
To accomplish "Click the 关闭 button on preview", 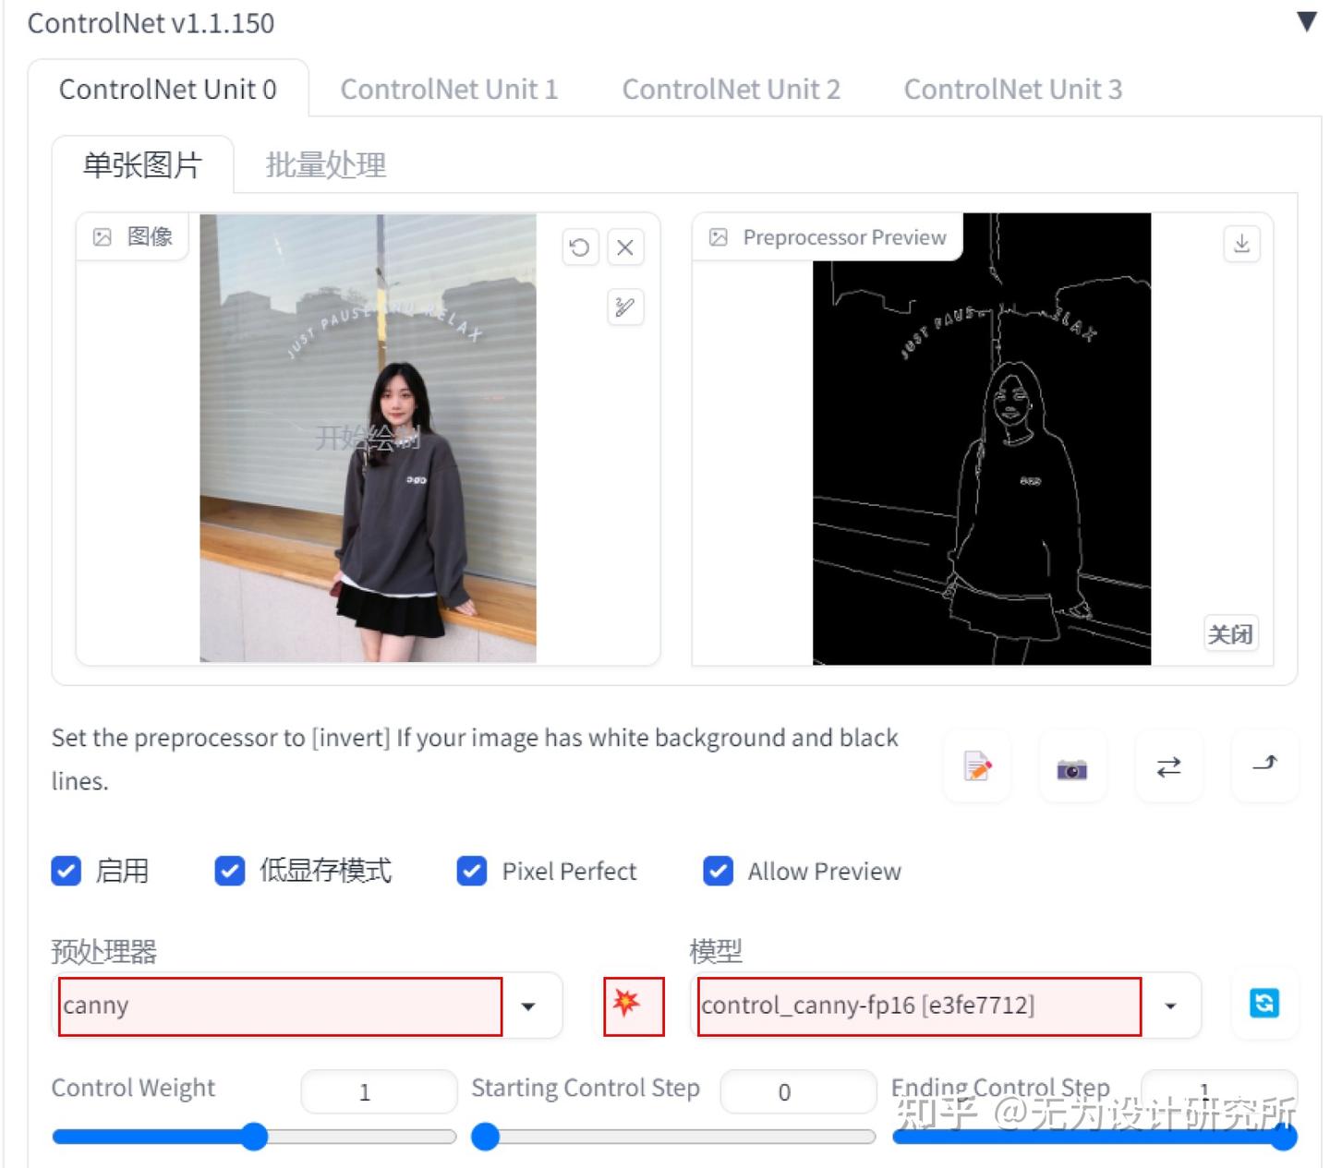I will (x=1230, y=634).
